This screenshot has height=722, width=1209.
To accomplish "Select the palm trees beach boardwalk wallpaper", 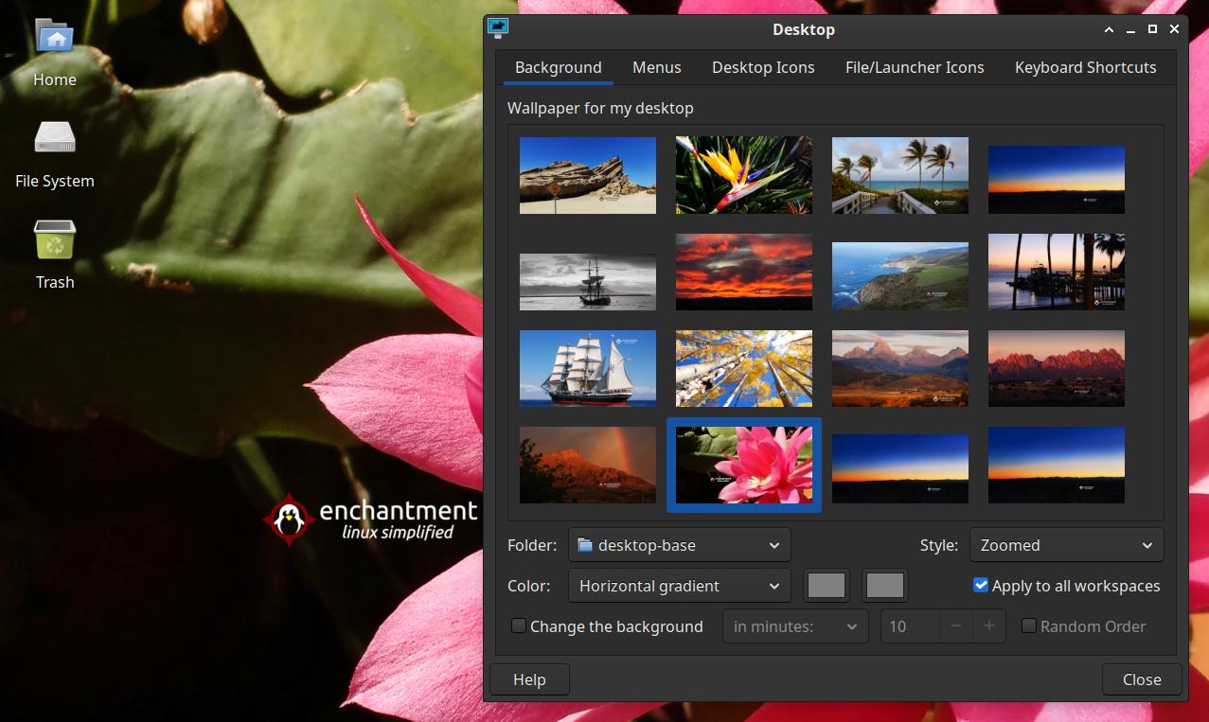I will (900, 175).
